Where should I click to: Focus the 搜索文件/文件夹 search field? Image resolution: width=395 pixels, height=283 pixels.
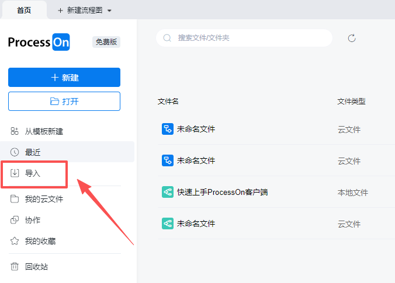[x=251, y=38]
